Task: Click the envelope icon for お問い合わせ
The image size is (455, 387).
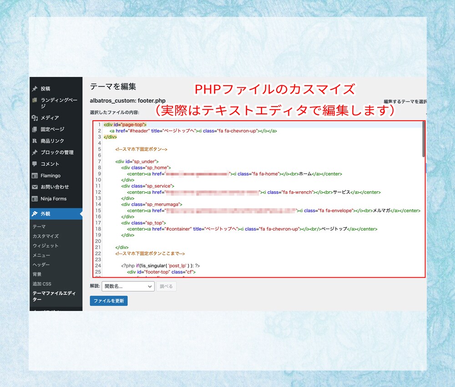Action: coord(35,187)
